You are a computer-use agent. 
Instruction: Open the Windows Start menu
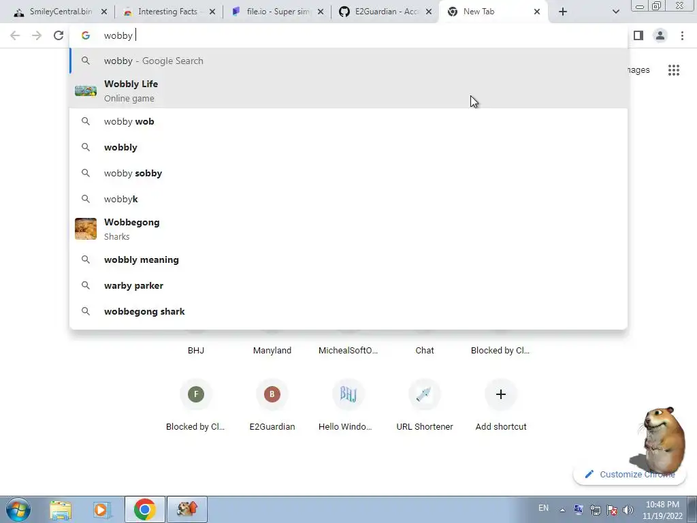(18, 509)
